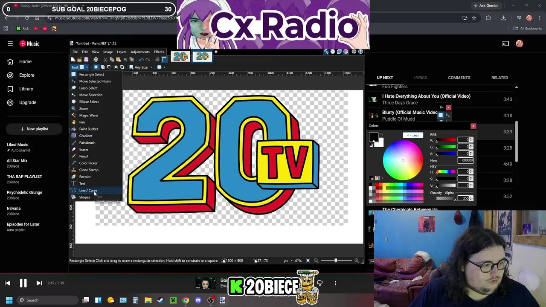Select the Shapes tool icon
Image resolution: width=546 pixels, height=307 pixels.
[x=74, y=197]
